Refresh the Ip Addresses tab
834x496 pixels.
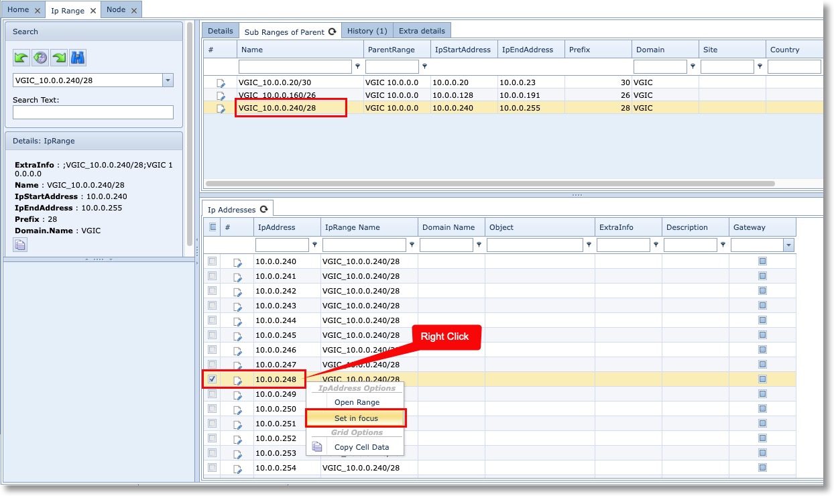263,209
